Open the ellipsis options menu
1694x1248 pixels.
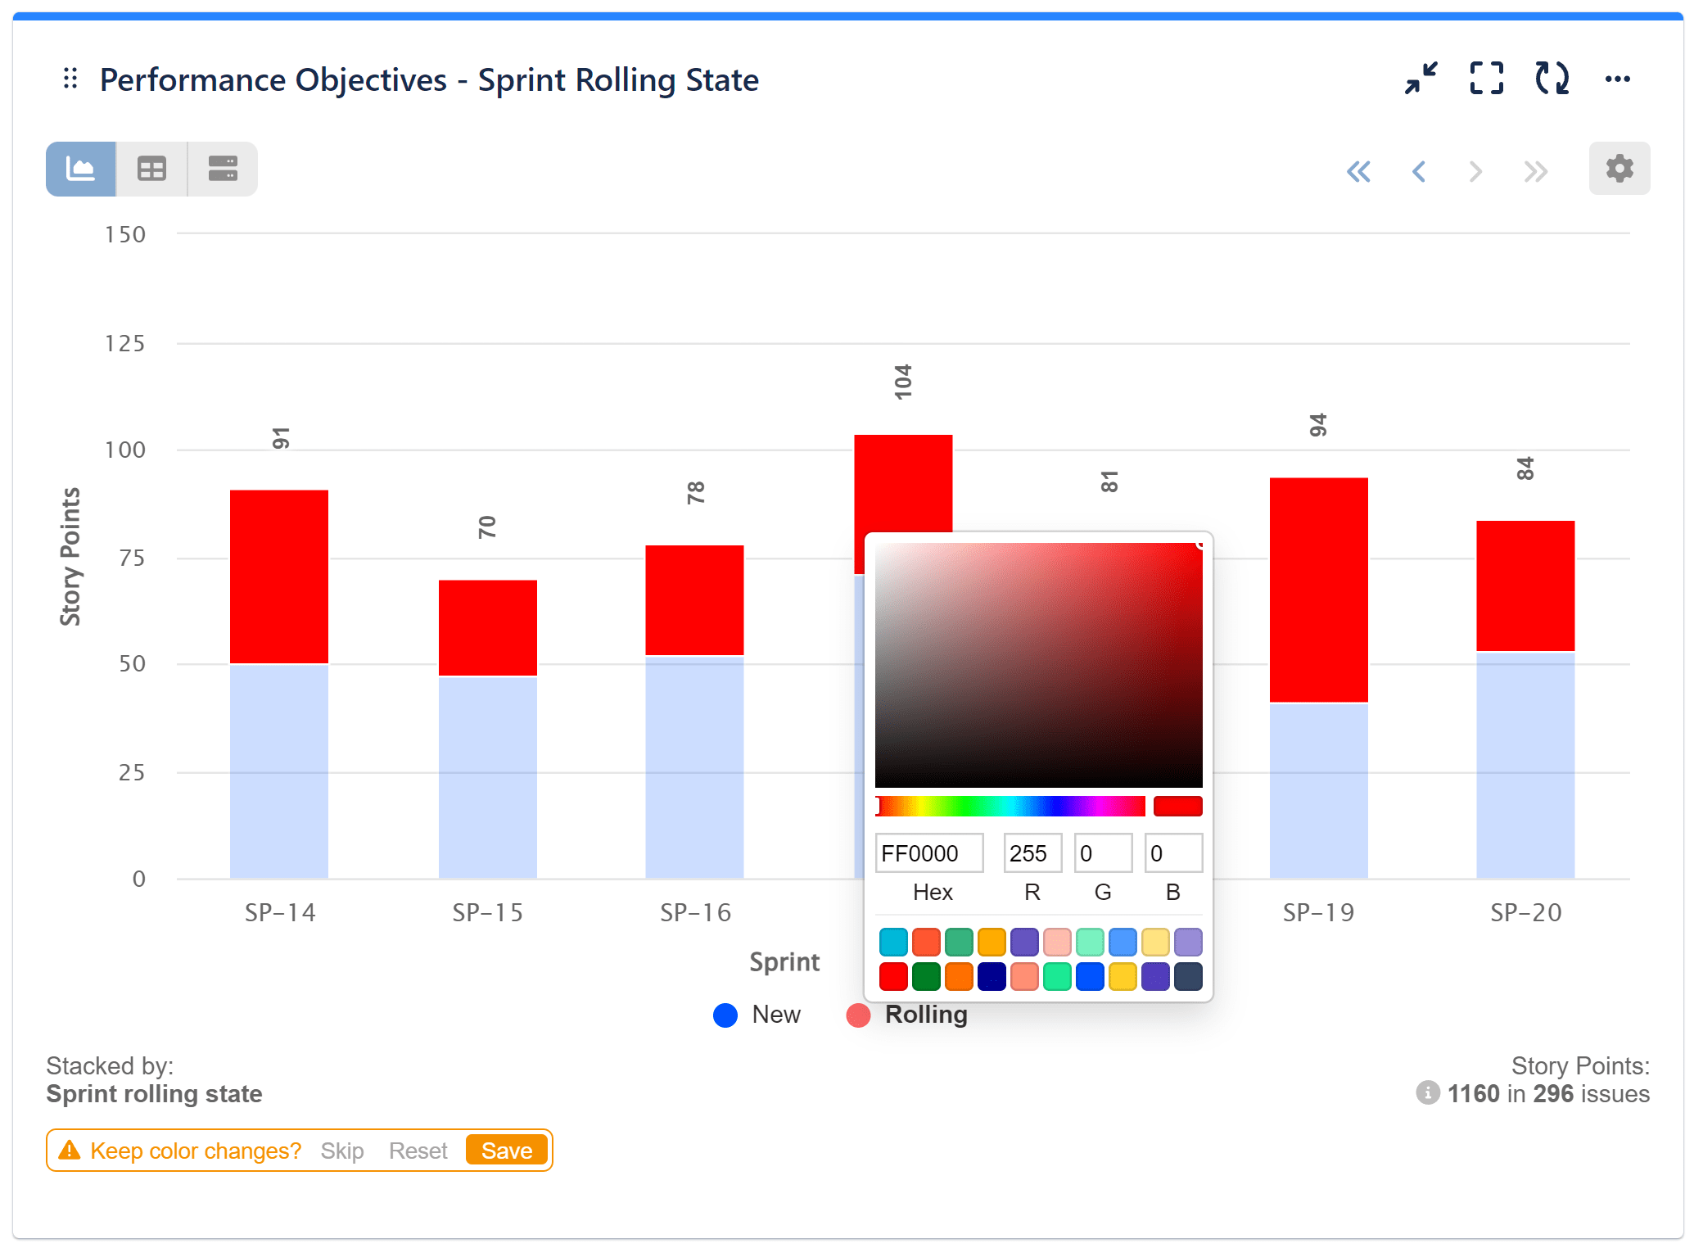[x=1617, y=78]
